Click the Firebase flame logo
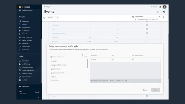Screen dimensions: 185x104 [20, 7]
